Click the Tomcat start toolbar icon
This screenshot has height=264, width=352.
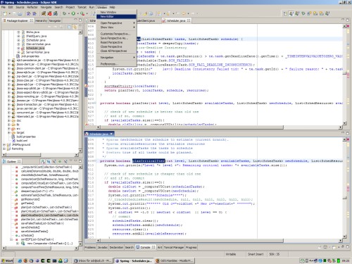[44, 13]
